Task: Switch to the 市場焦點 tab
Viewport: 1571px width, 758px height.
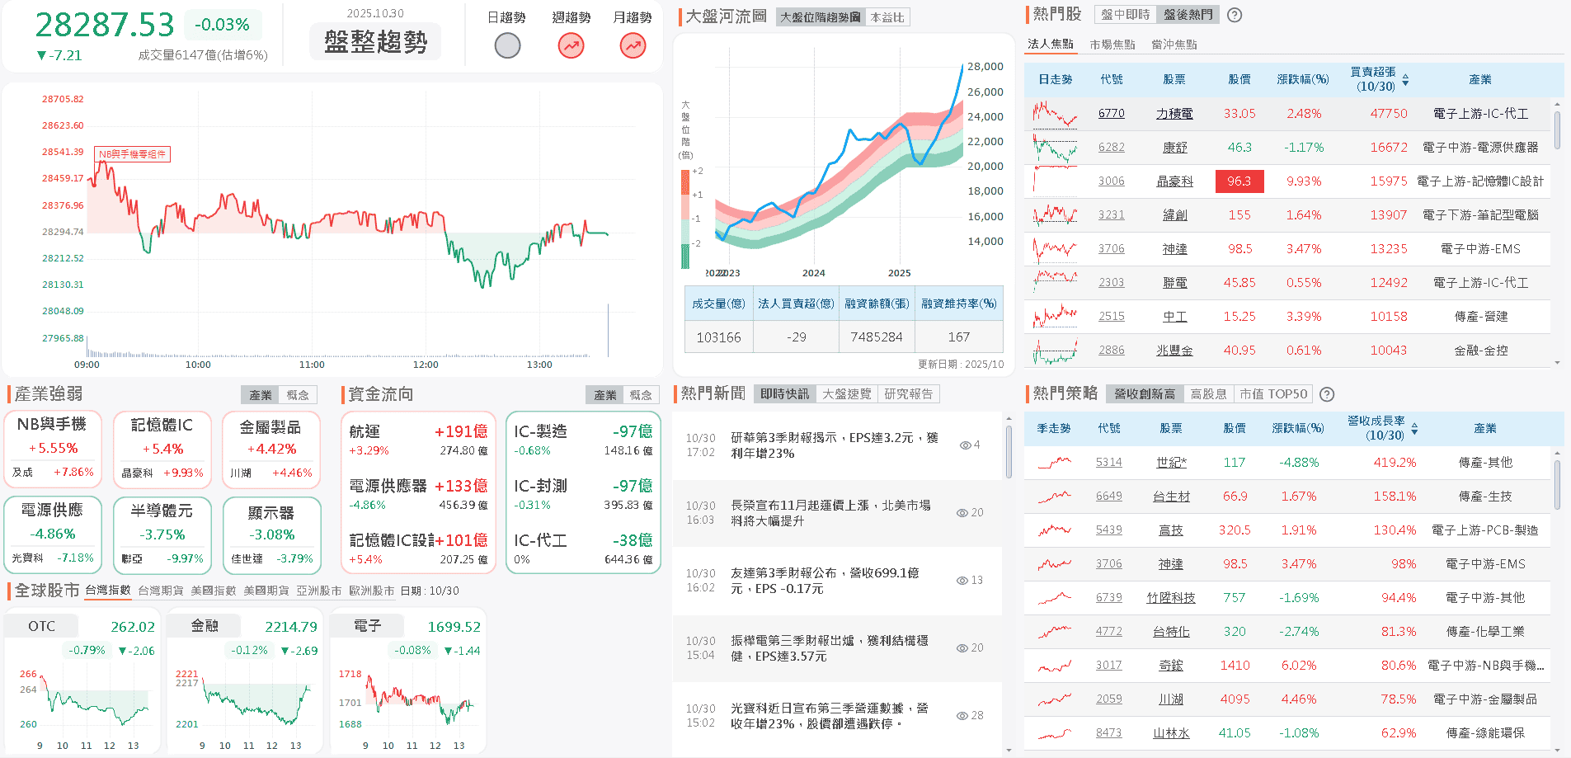Action: [x=1114, y=44]
